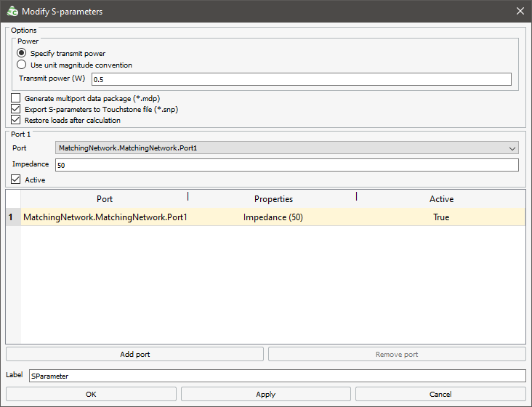
Task: Open the Port dropdown list
Action: 286,148
